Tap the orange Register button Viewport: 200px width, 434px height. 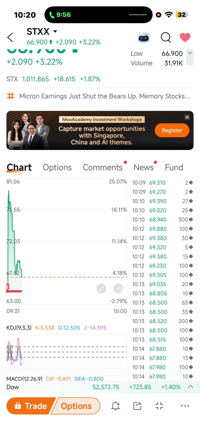(x=172, y=130)
